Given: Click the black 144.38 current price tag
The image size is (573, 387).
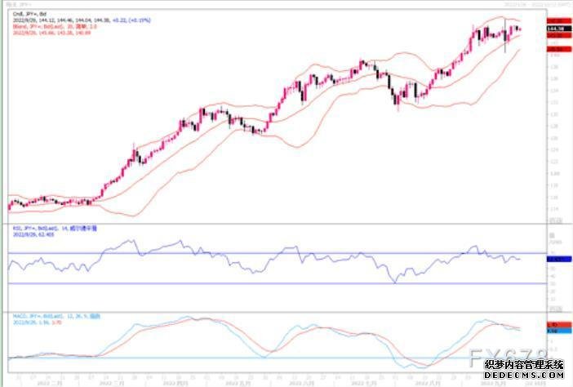Looking at the screenshot, I should [558, 29].
